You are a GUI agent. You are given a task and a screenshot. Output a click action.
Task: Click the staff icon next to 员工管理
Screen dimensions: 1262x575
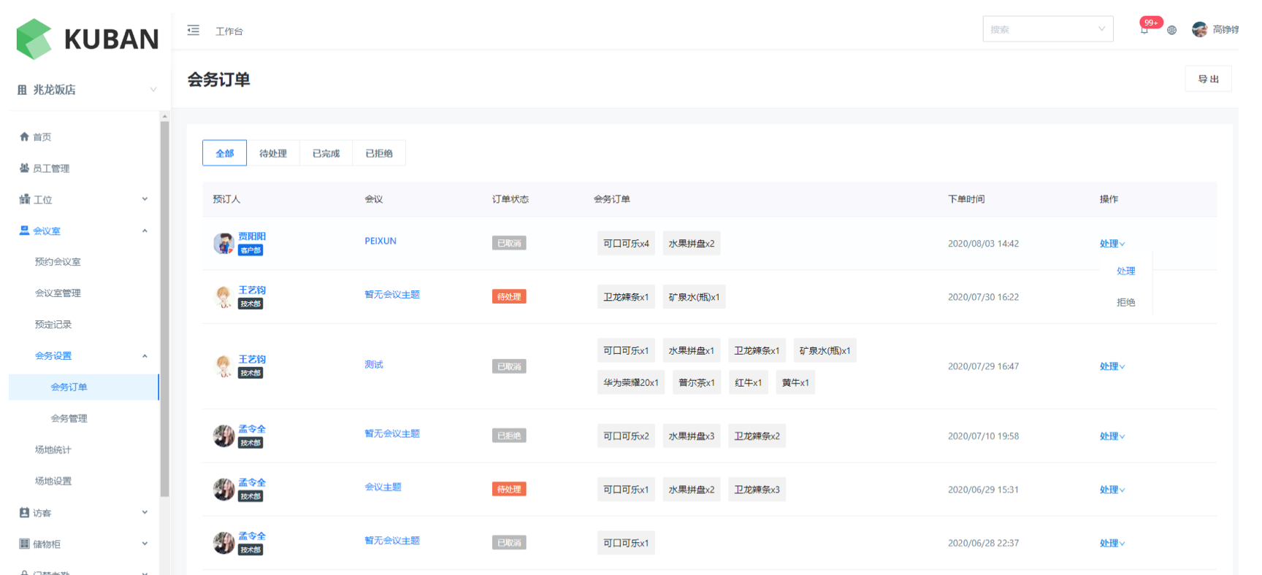(24, 168)
